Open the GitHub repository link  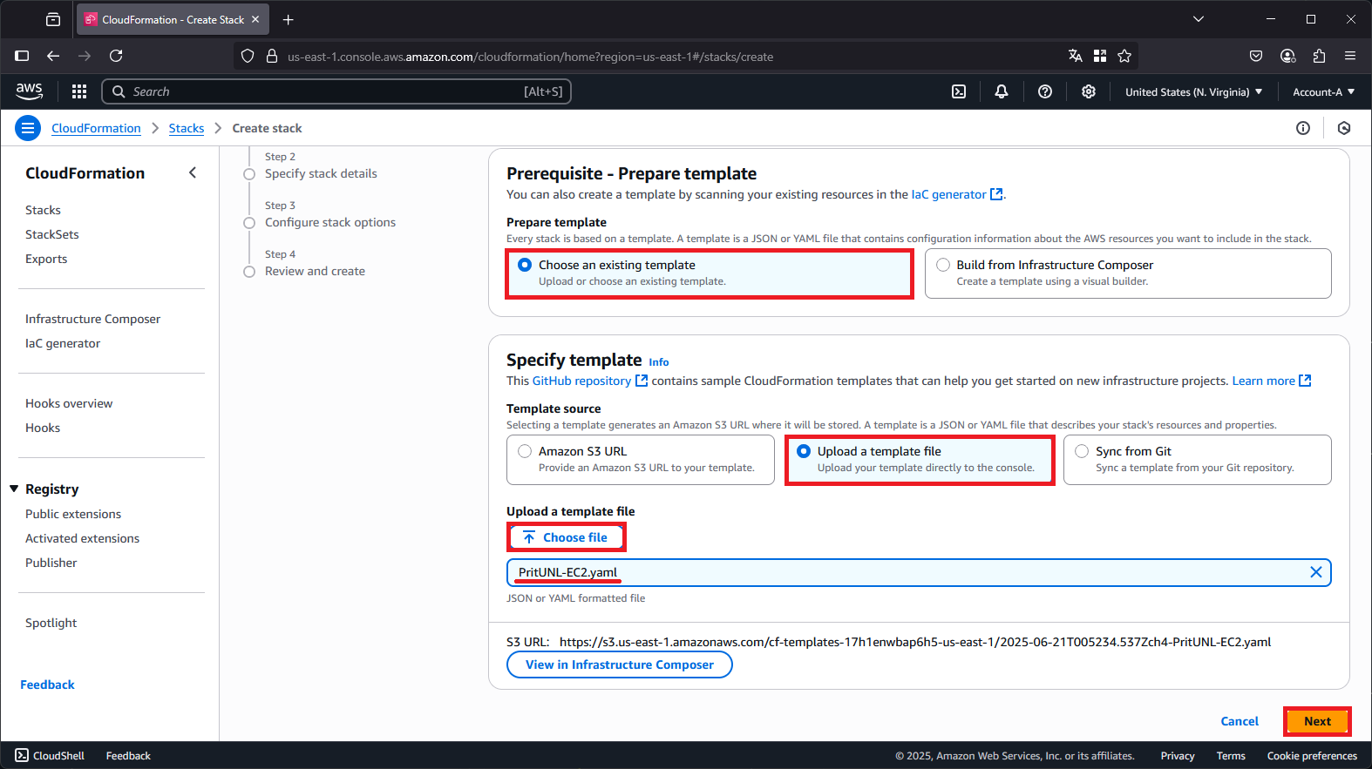click(590, 381)
